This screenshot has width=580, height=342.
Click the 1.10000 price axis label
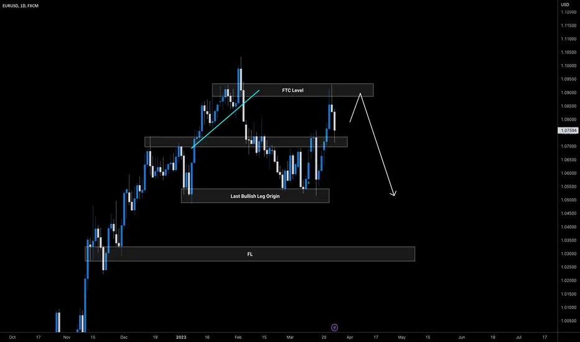[x=569, y=66]
